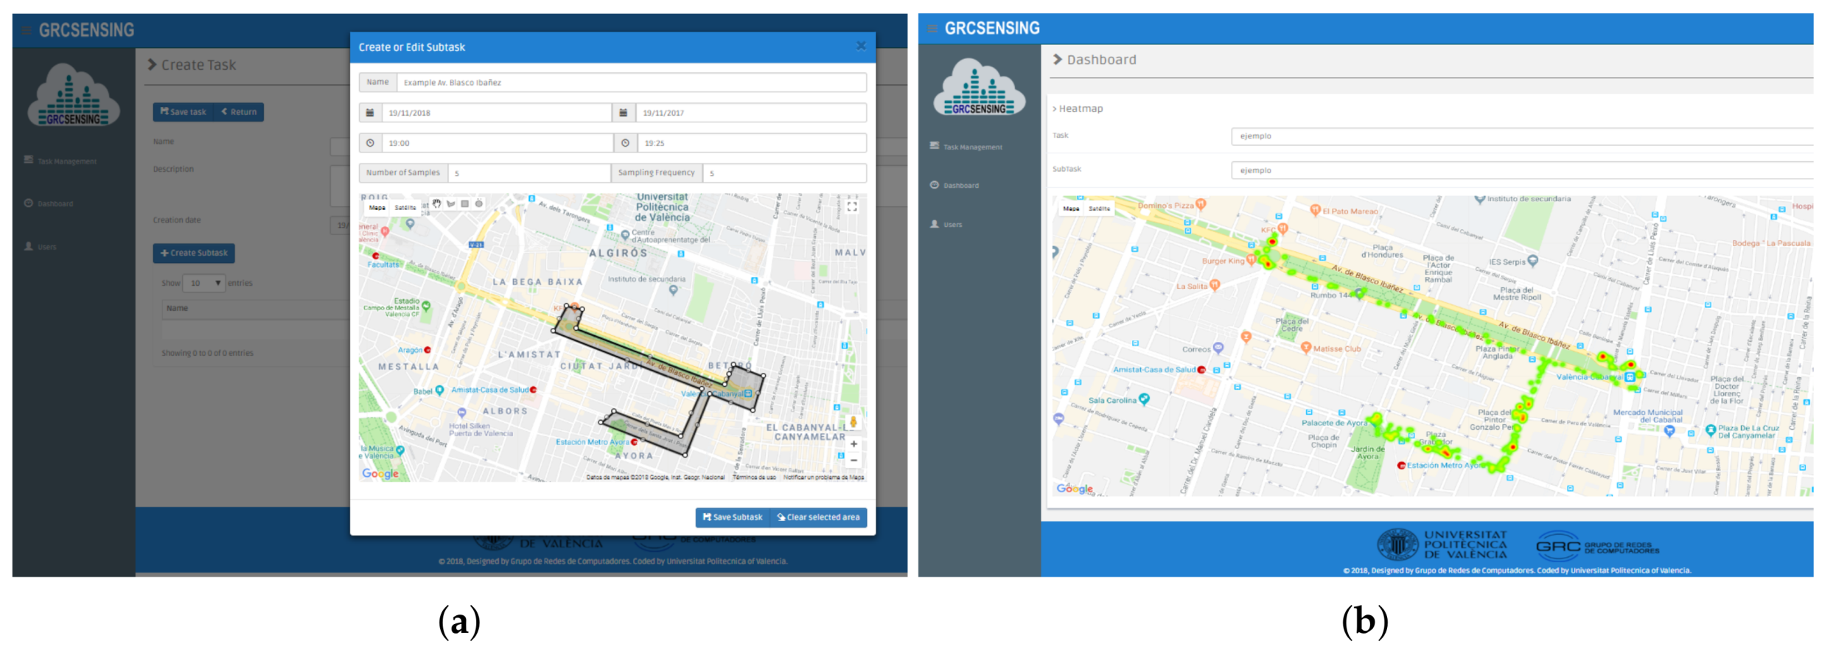Open Dashboard in Create Task window sidebar
The width and height of the screenshot is (1836, 655).
(49, 203)
